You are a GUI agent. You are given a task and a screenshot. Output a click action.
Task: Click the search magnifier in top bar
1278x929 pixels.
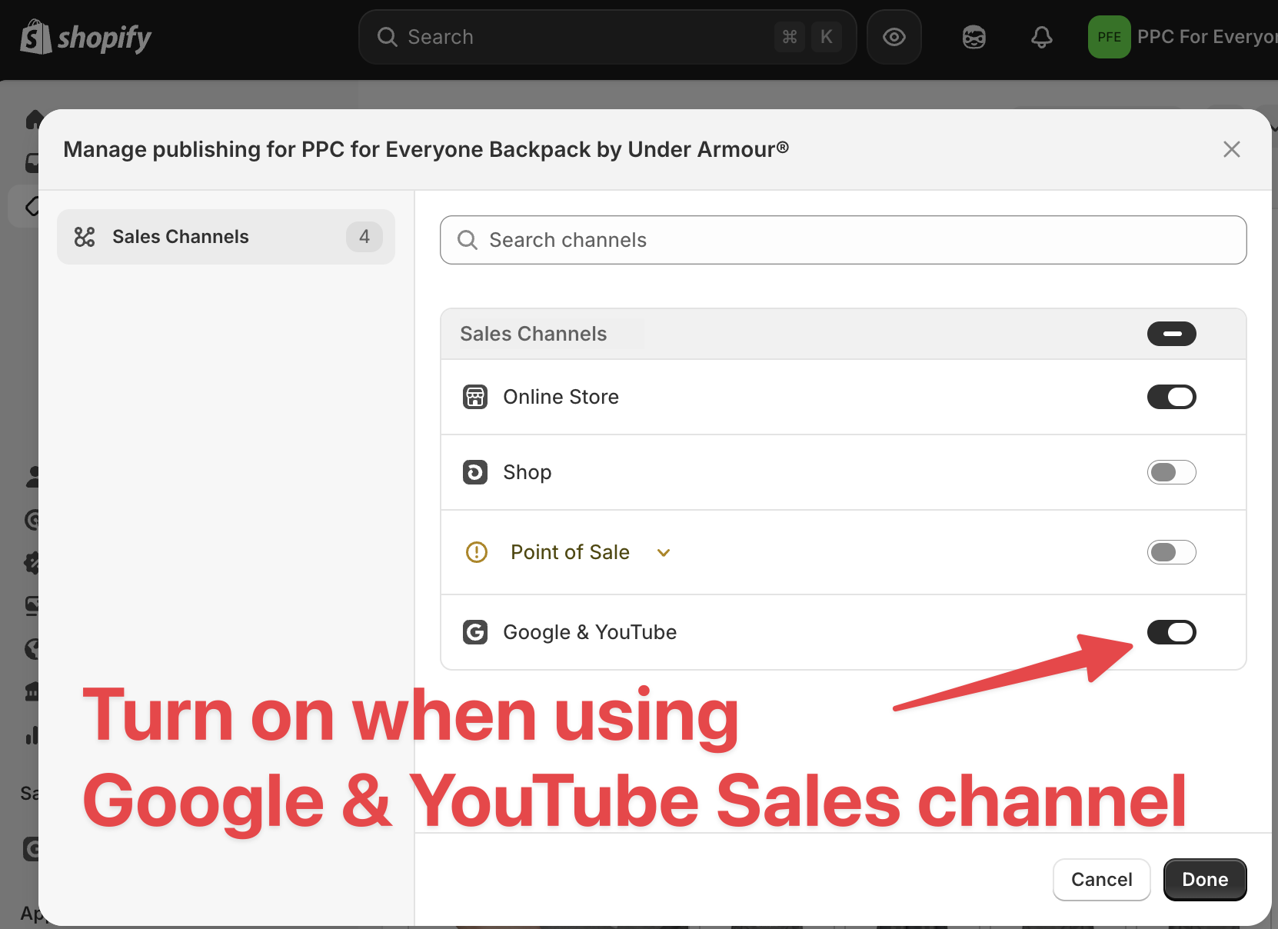388,37
